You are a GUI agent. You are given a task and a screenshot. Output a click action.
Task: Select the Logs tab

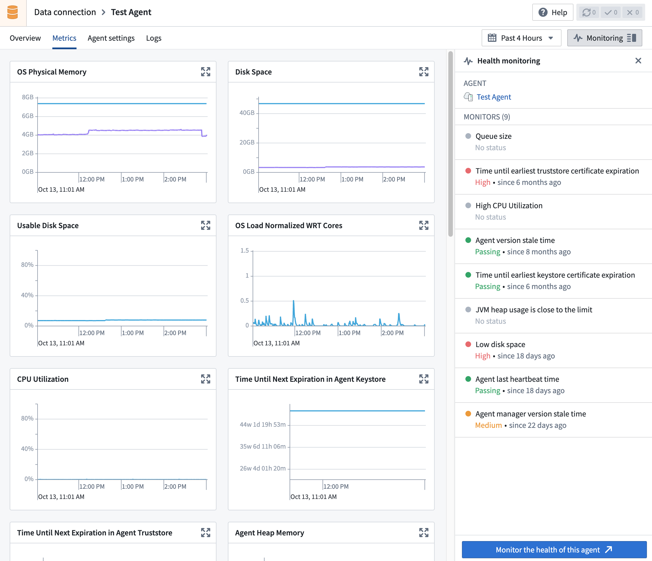pyautogui.click(x=154, y=38)
